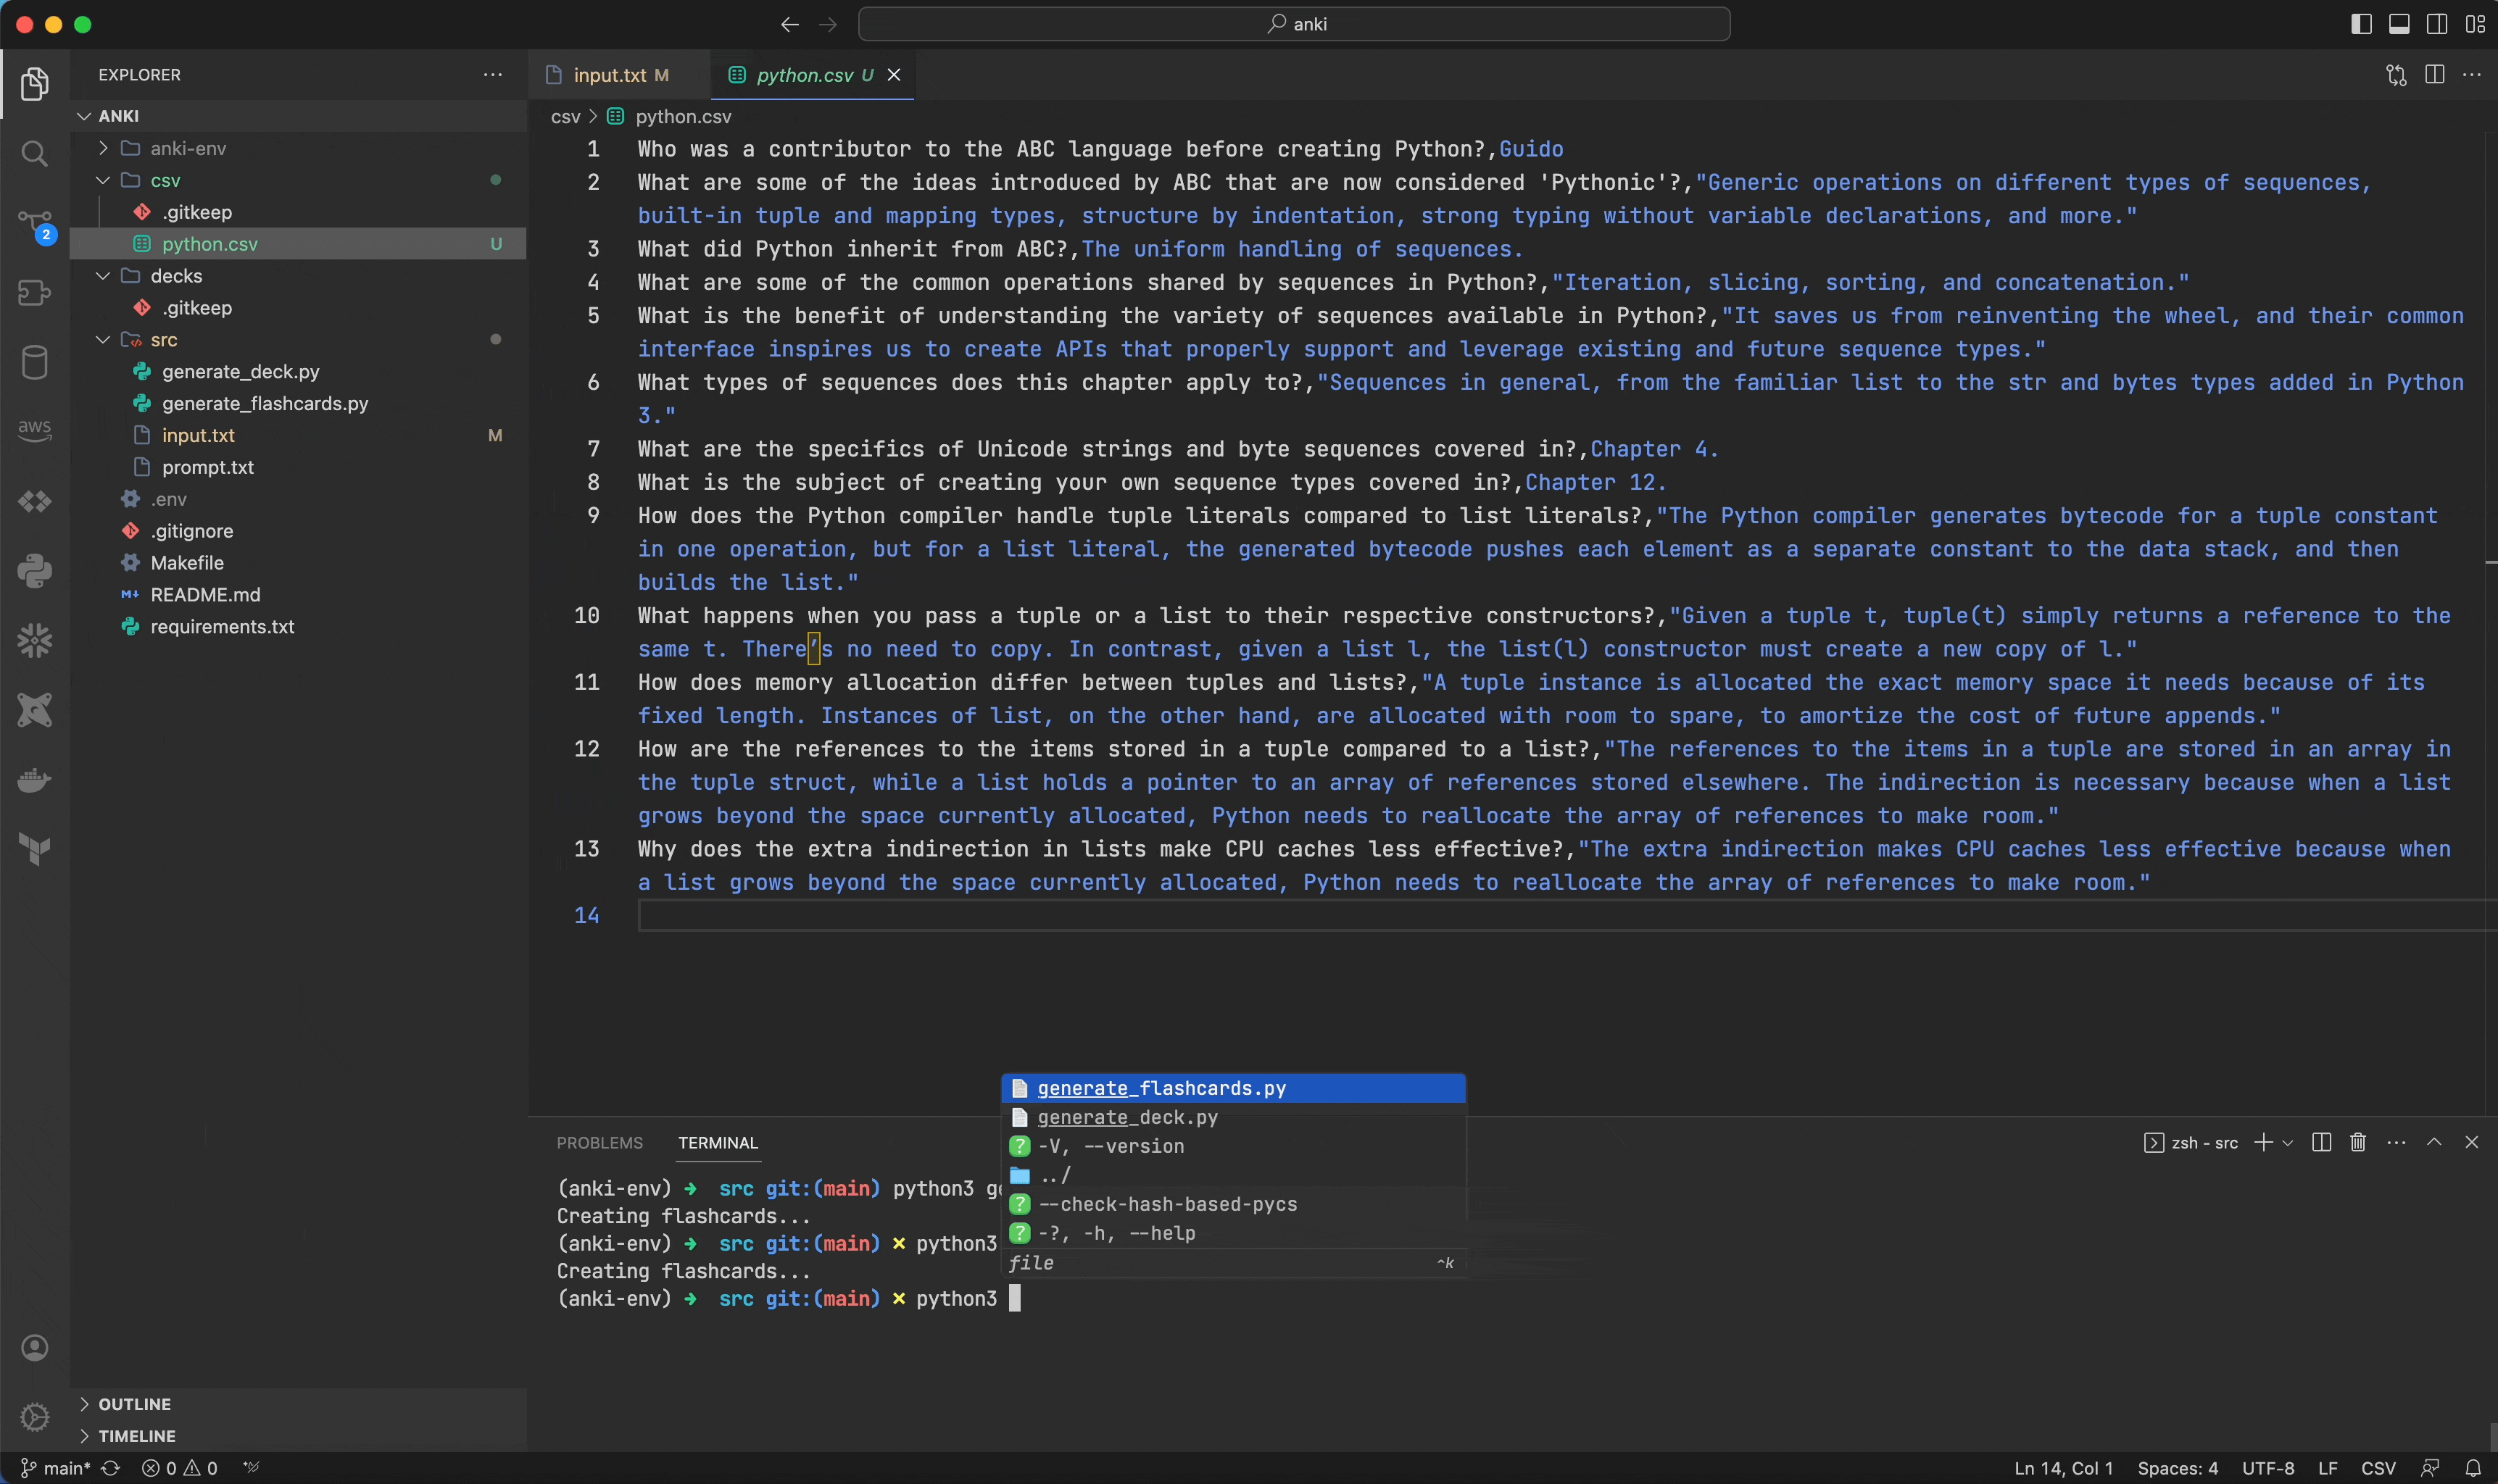Change encoding via UTF-8 status item

[2268, 1468]
